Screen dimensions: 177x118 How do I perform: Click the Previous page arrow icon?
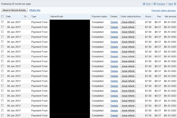pos(155,4)
